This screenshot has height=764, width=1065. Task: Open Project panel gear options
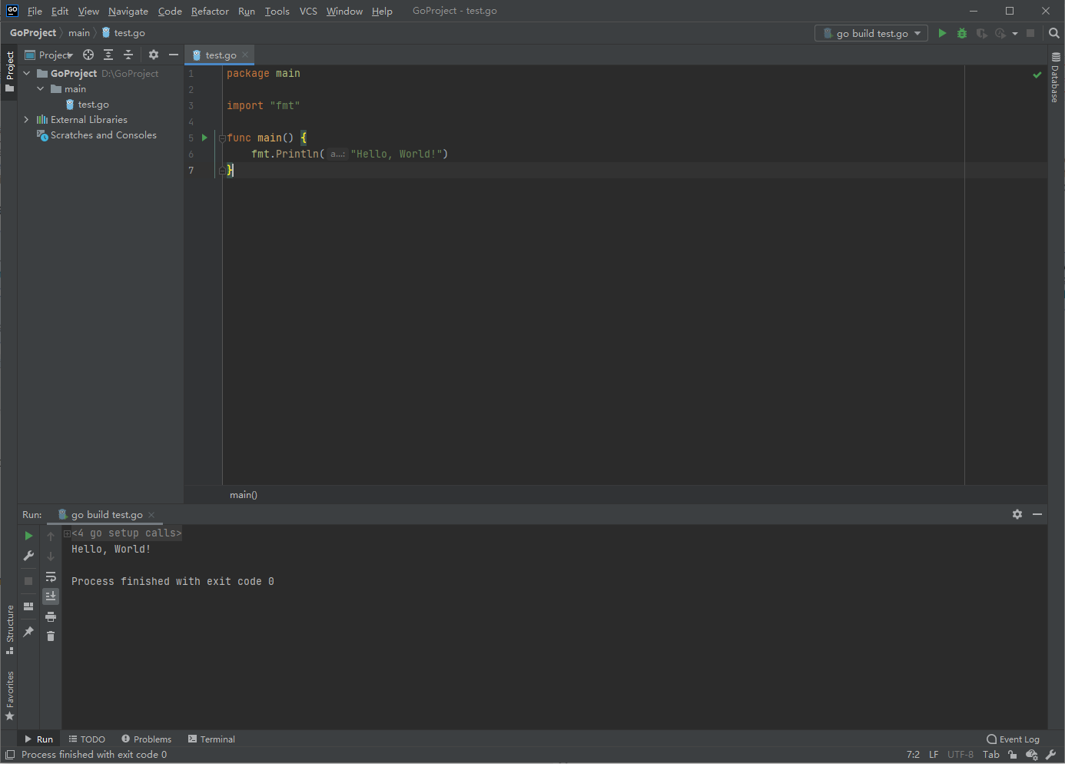tap(154, 55)
